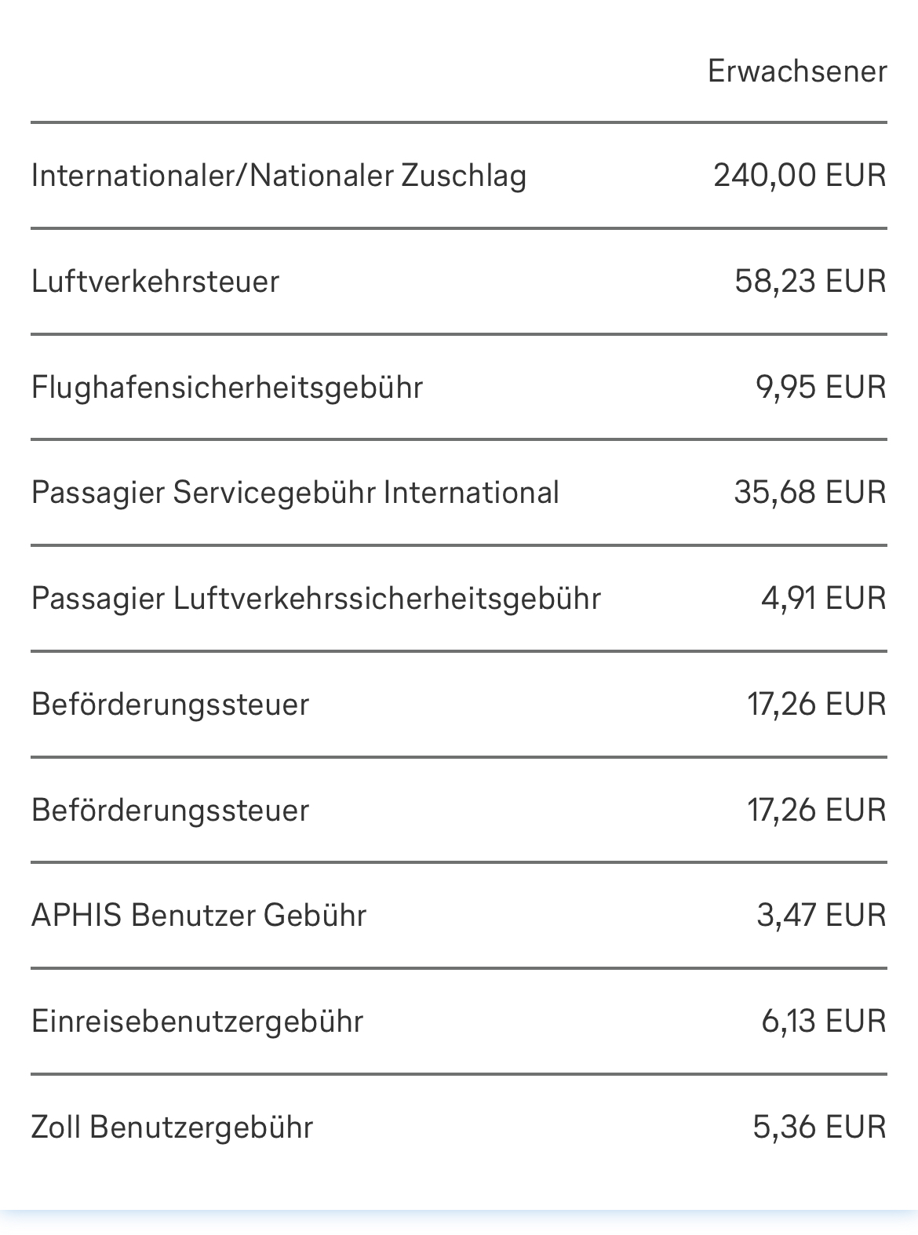Click the 58,23 EUR amount
918x1235 pixels.
[x=810, y=281]
